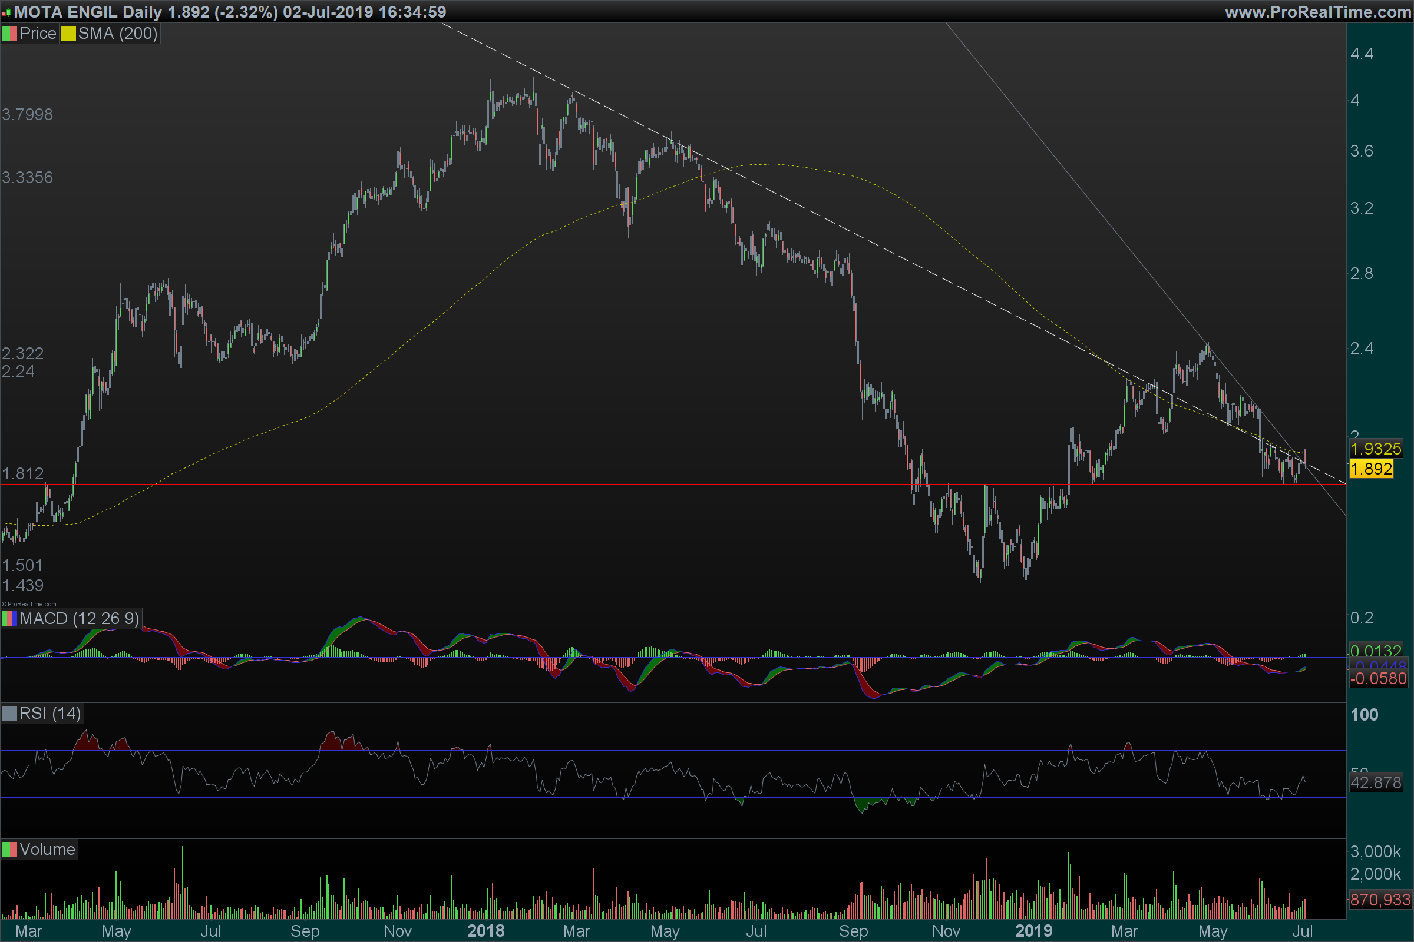Click the MACD indicator color icon

pos(9,619)
